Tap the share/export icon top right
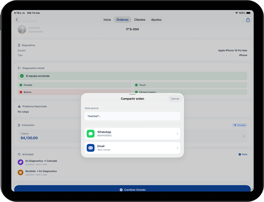The image size is (264, 202). pos(248,20)
